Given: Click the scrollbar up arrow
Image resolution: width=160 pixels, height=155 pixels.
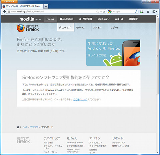Looking at the screenshot, I should pyautogui.click(x=157, y=16).
